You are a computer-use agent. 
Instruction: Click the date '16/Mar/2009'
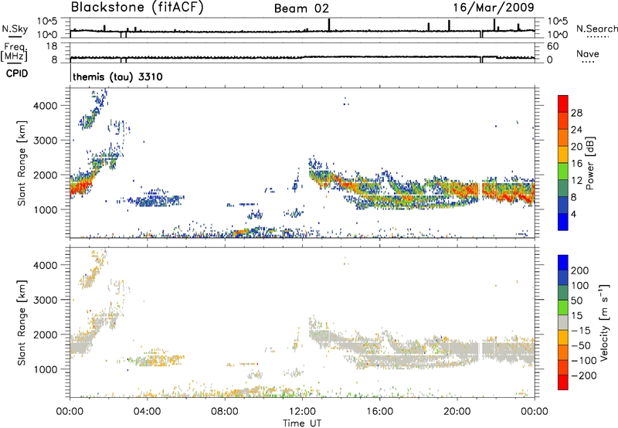pos(494,8)
